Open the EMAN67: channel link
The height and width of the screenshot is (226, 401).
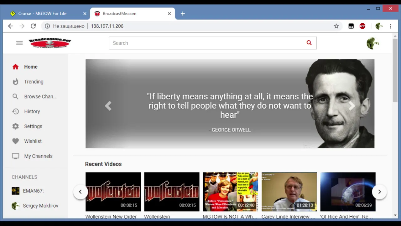click(33, 191)
